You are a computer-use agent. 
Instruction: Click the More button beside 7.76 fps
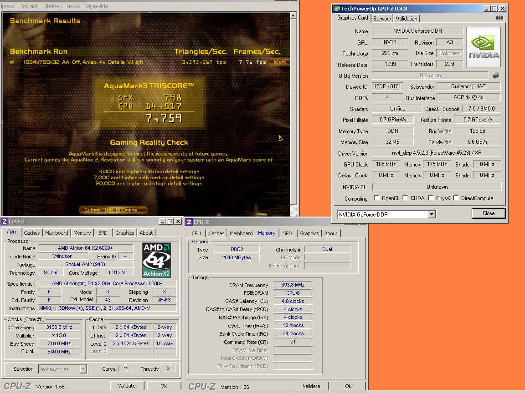[279, 62]
